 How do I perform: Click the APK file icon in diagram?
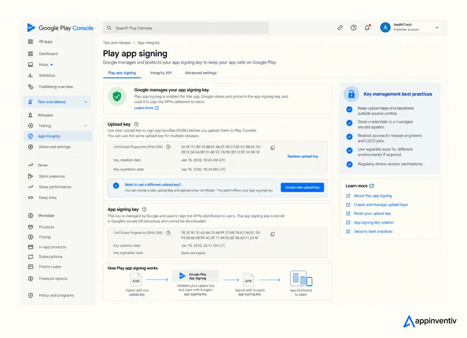(248, 280)
